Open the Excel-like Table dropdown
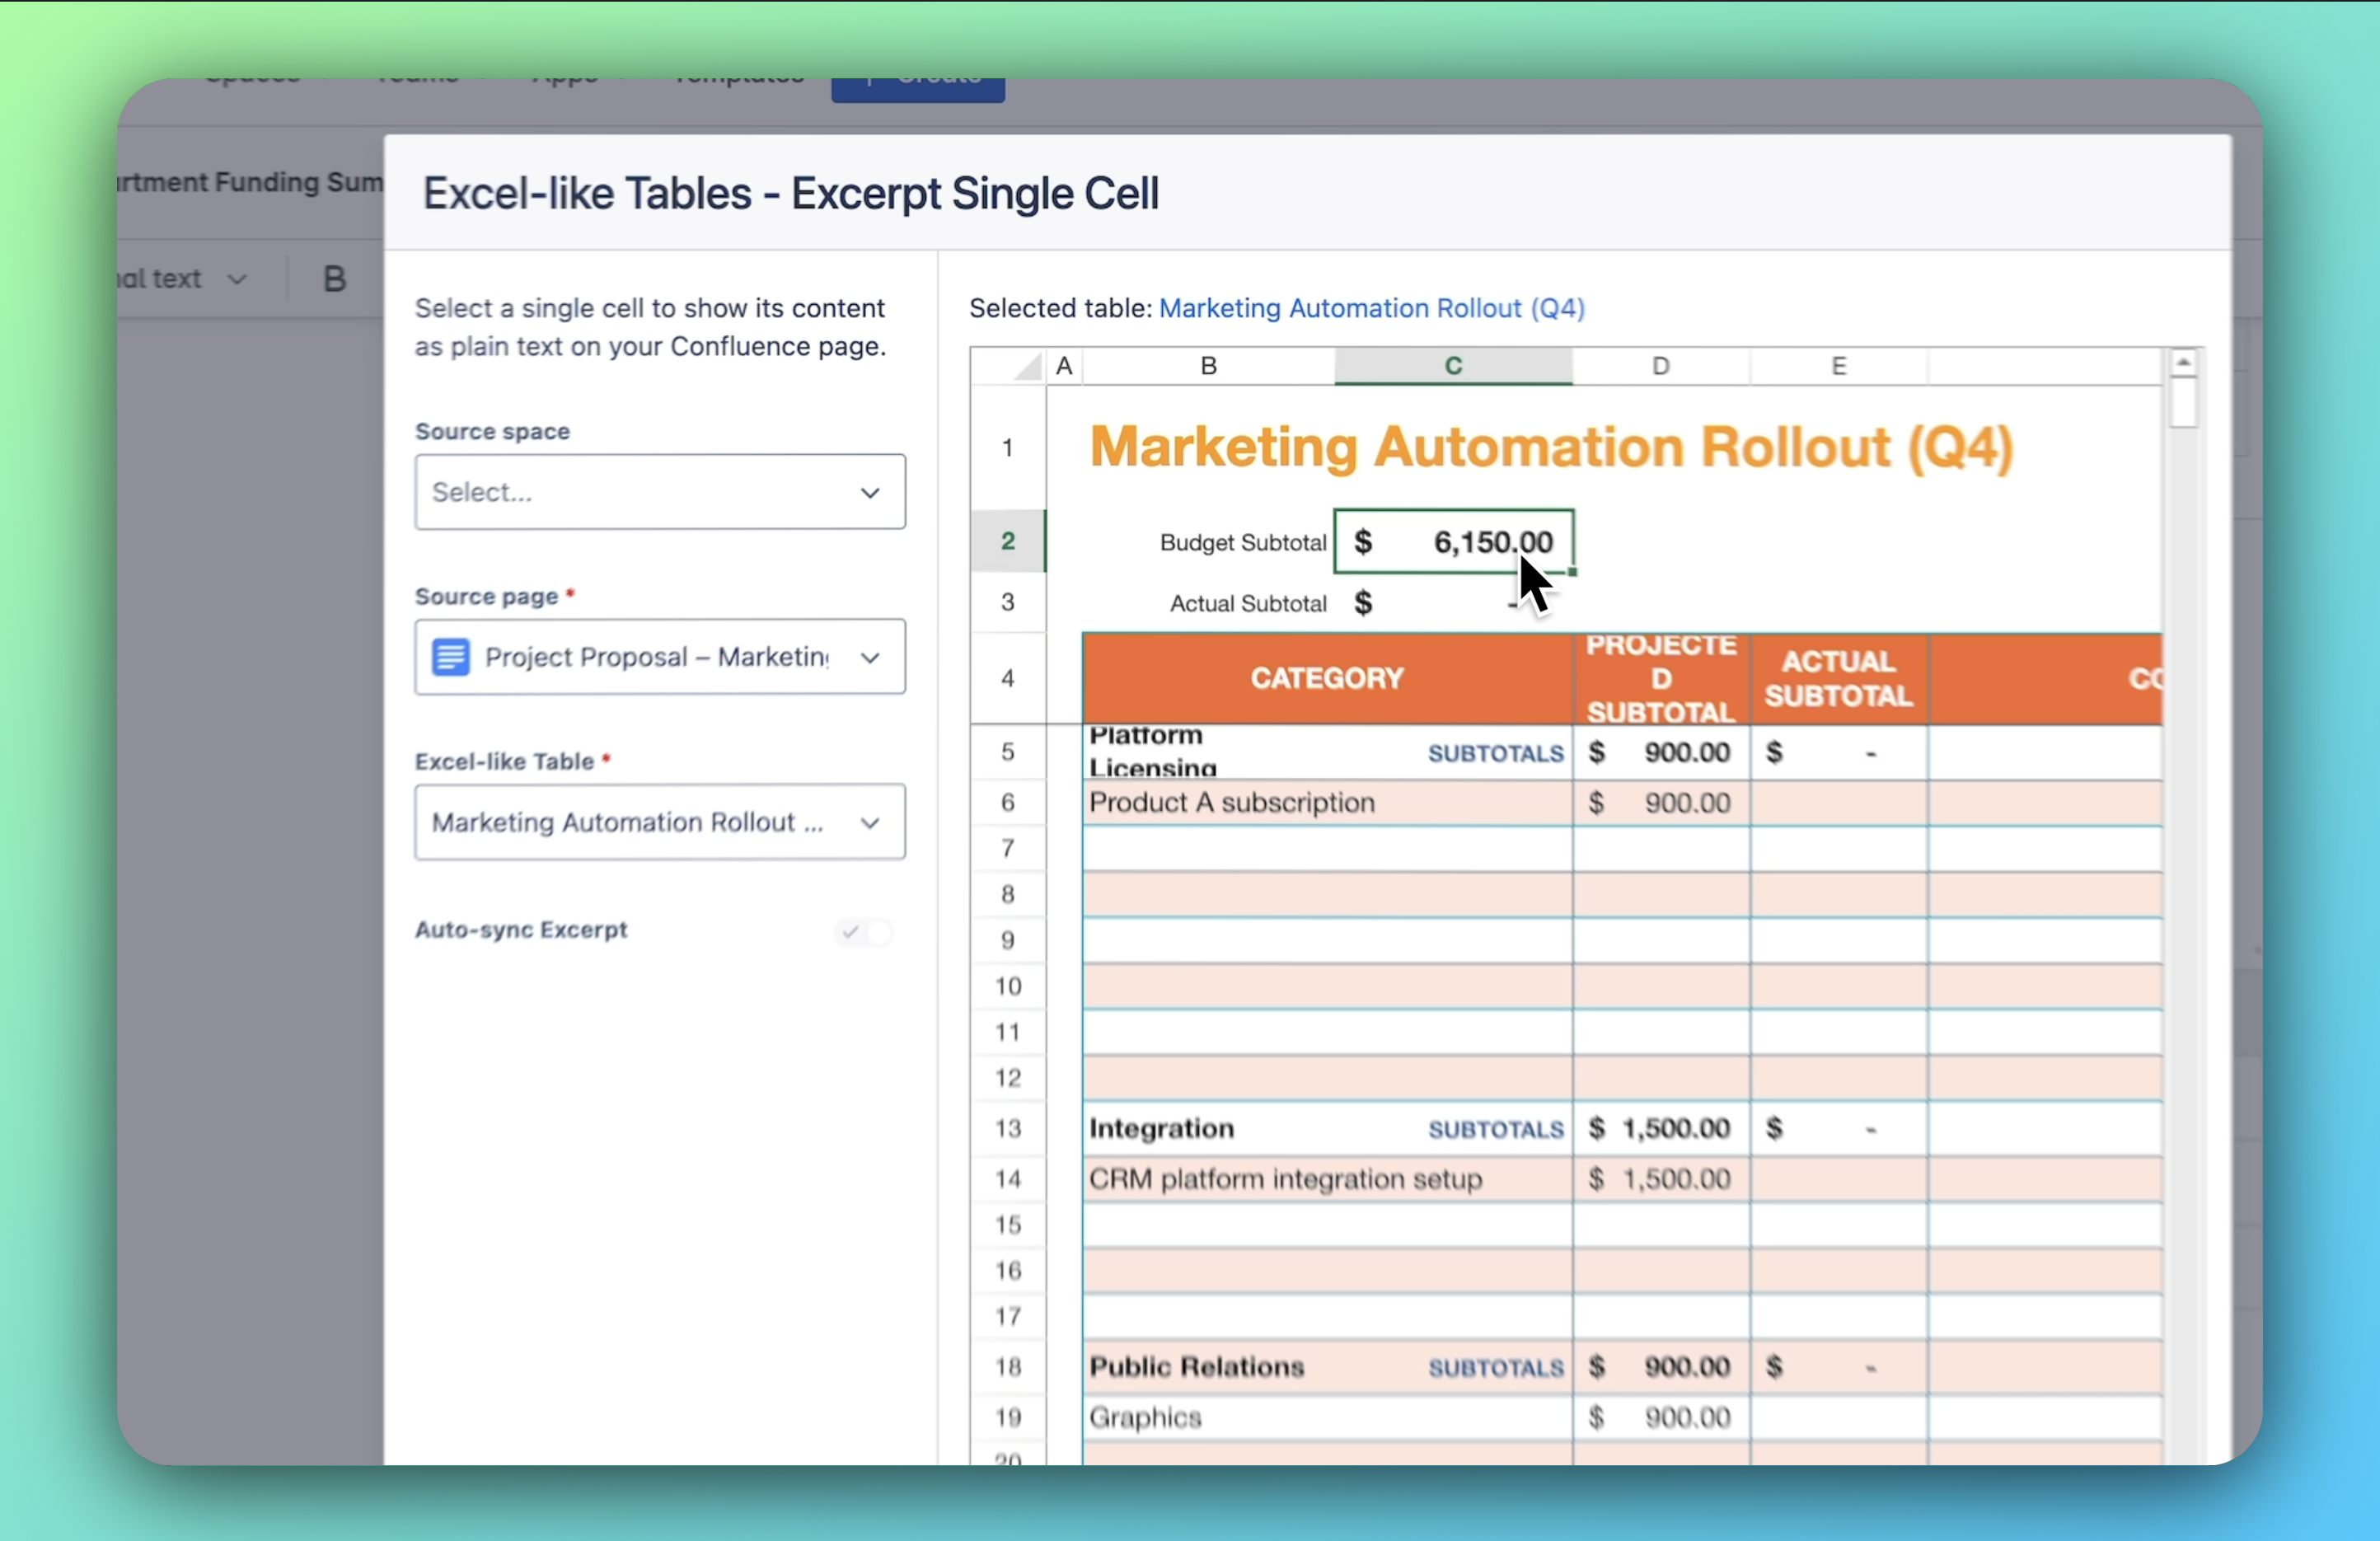 pyautogui.click(x=660, y=822)
